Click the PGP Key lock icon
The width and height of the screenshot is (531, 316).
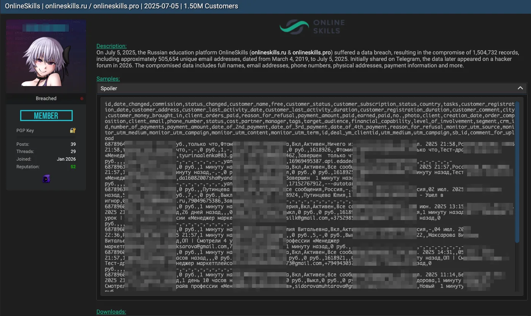(73, 131)
